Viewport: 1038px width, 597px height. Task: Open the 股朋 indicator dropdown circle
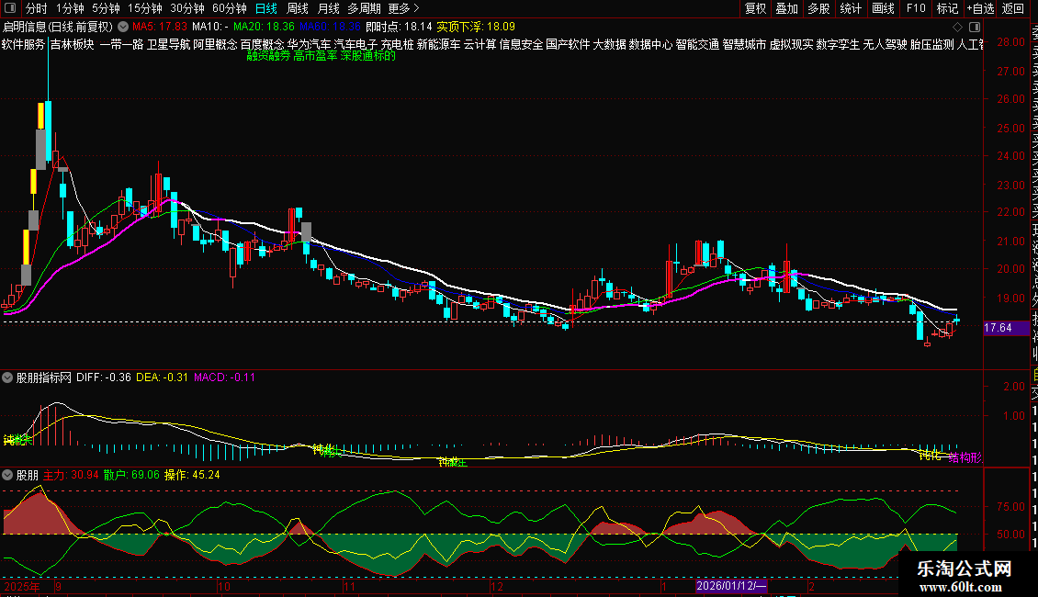(x=7, y=475)
